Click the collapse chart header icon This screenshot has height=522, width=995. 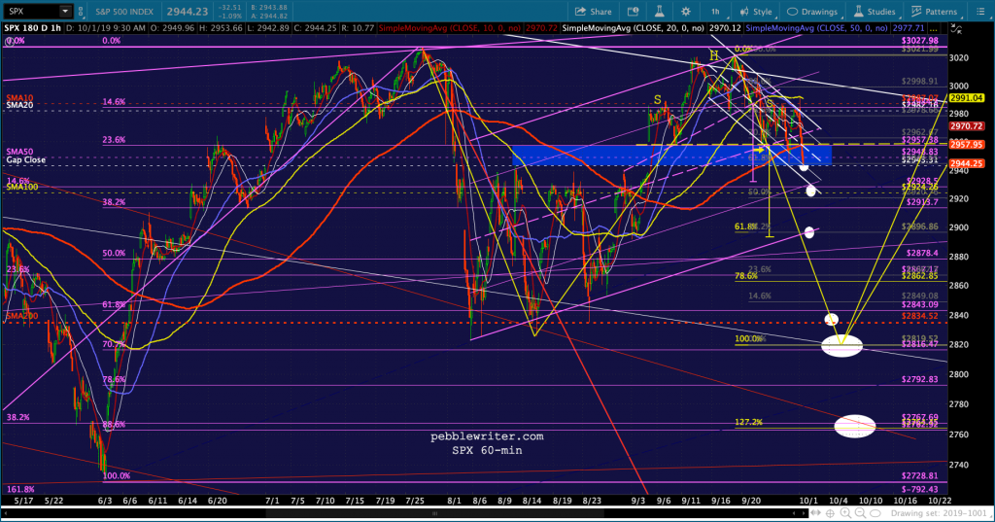coord(957,28)
